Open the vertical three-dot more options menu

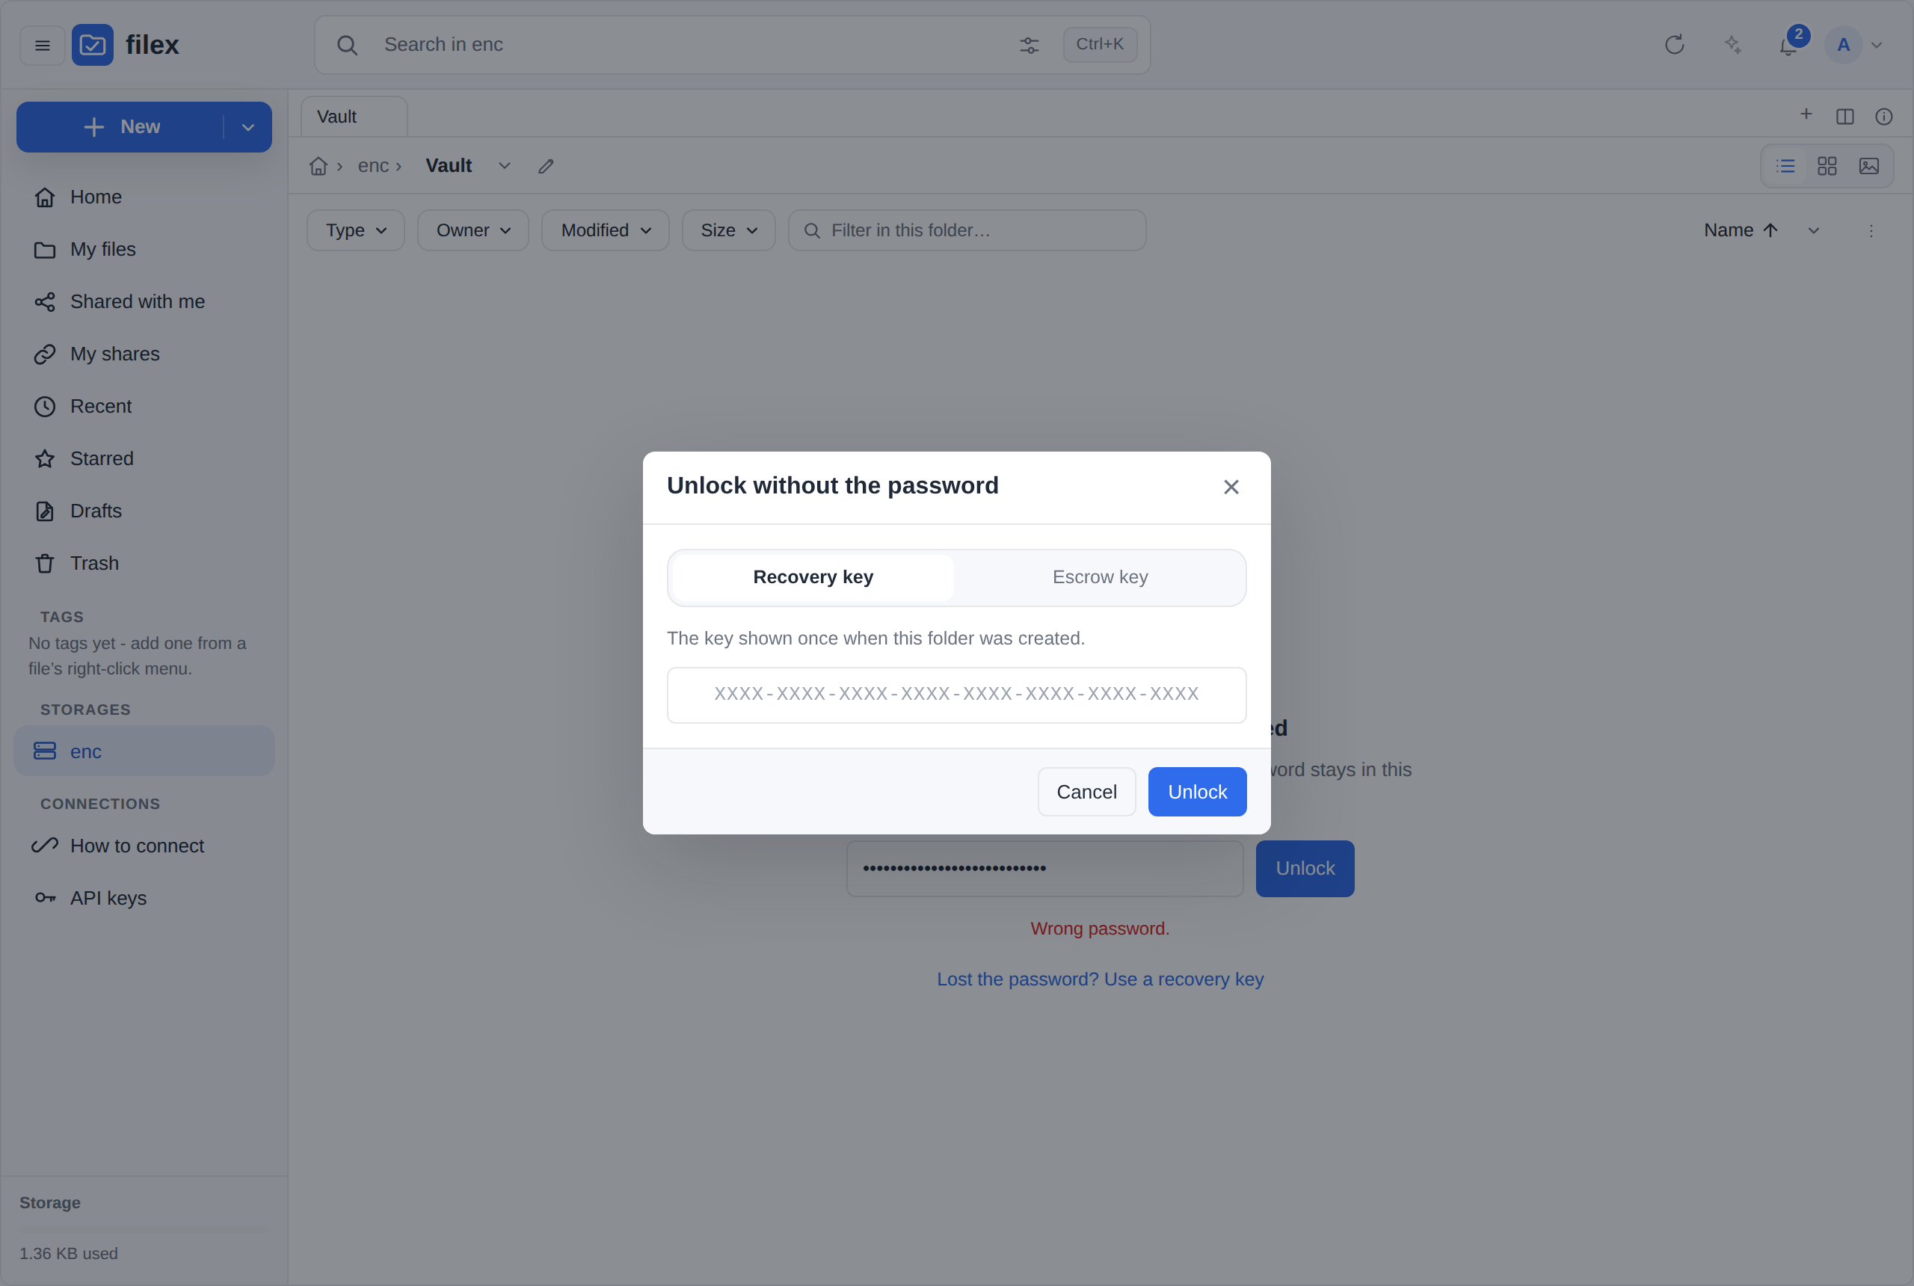[1871, 231]
